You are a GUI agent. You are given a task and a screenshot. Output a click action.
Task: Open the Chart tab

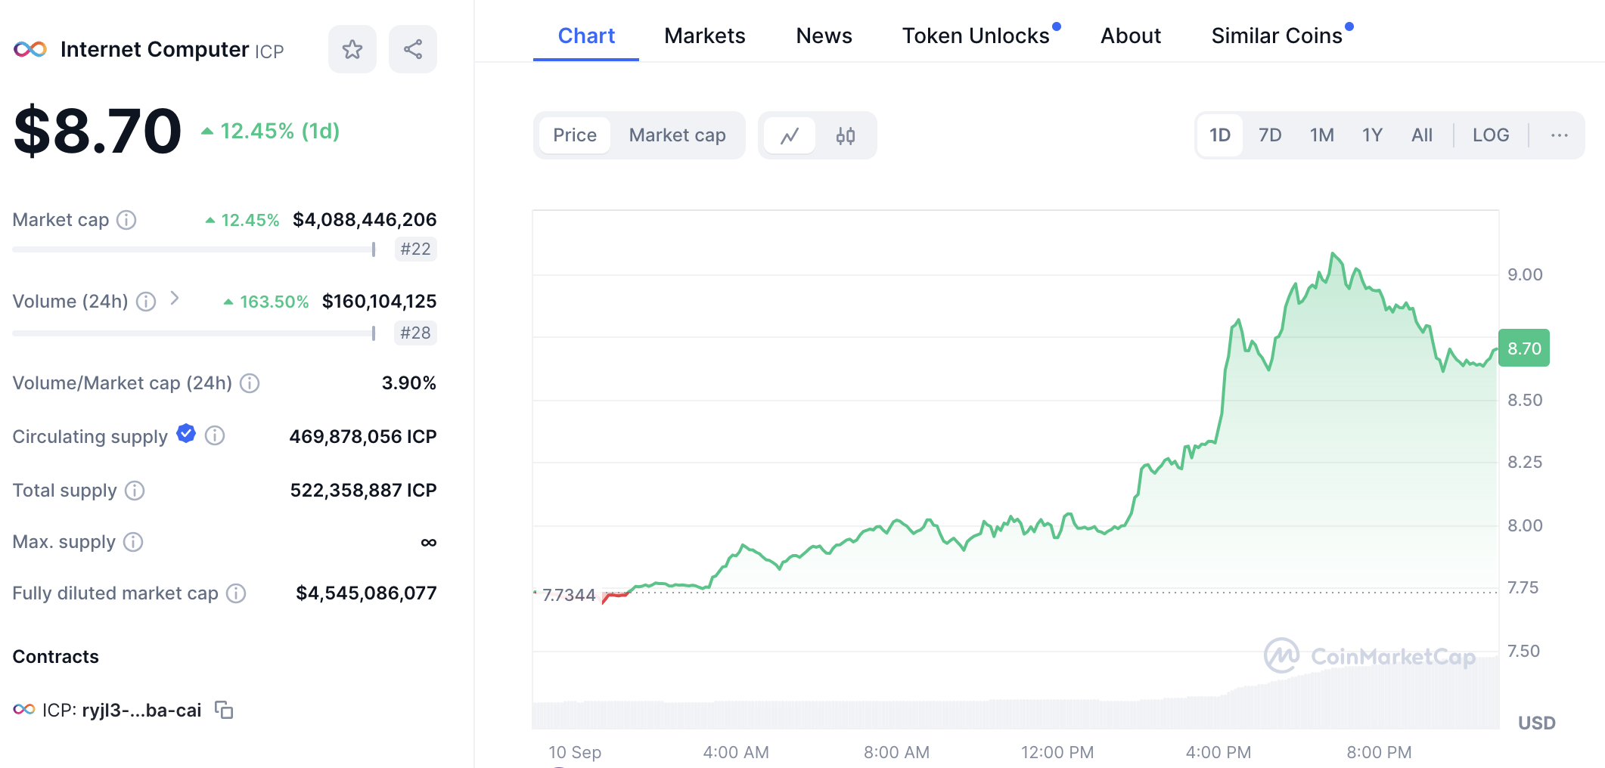[x=586, y=36]
